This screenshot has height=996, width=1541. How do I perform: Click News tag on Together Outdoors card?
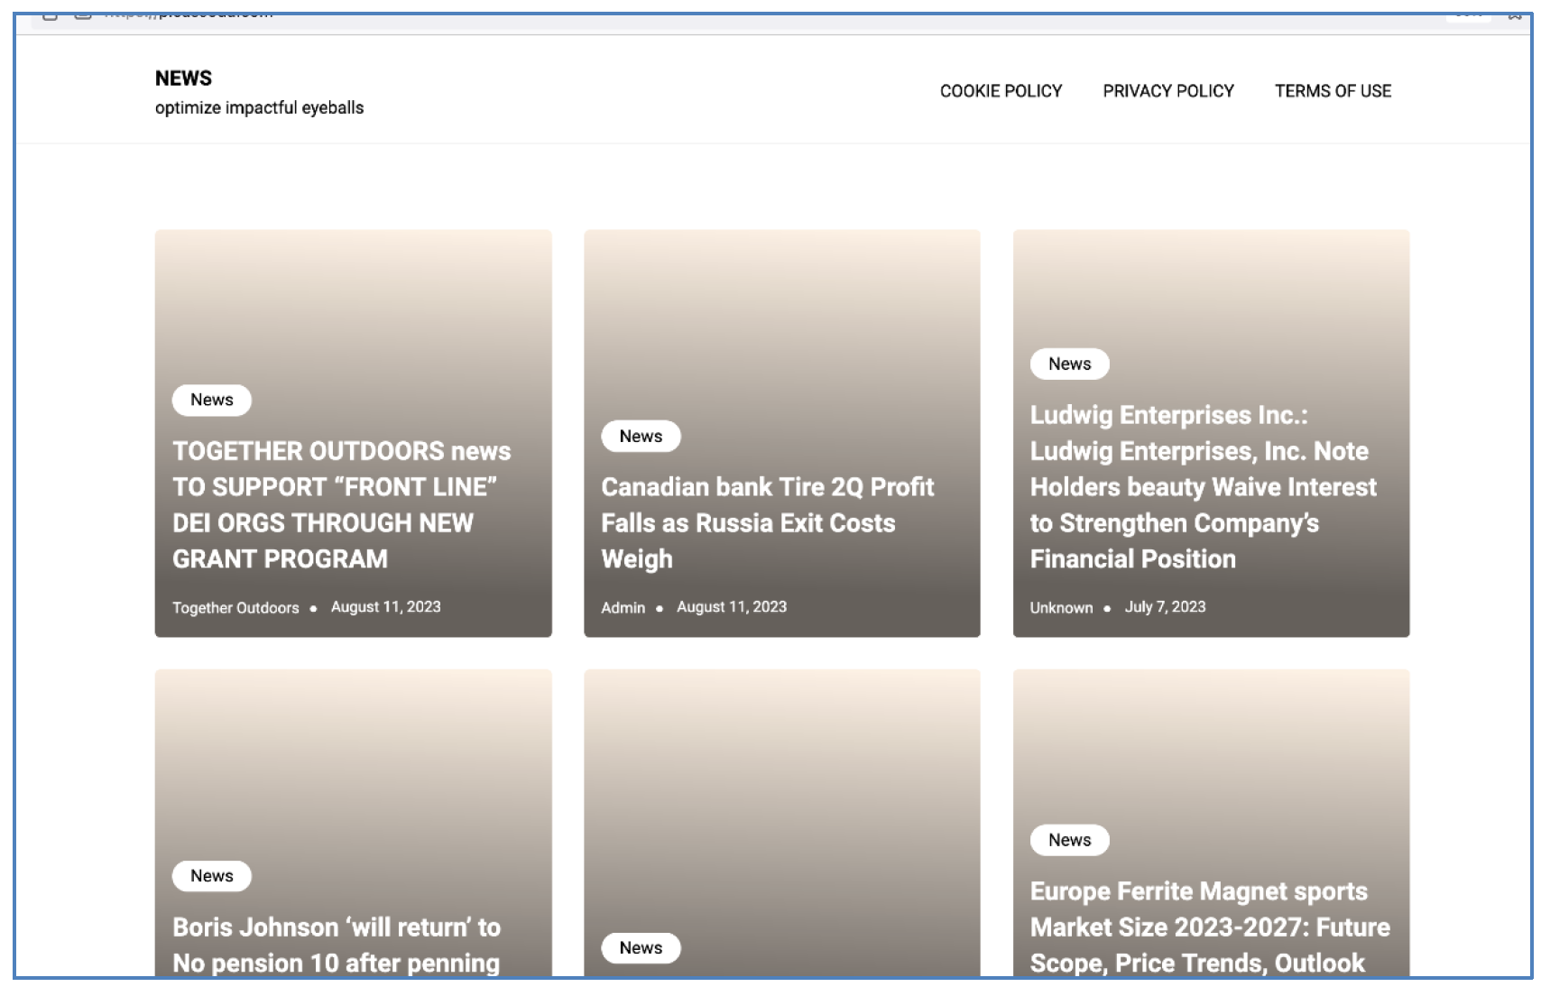[x=212, y=400]
